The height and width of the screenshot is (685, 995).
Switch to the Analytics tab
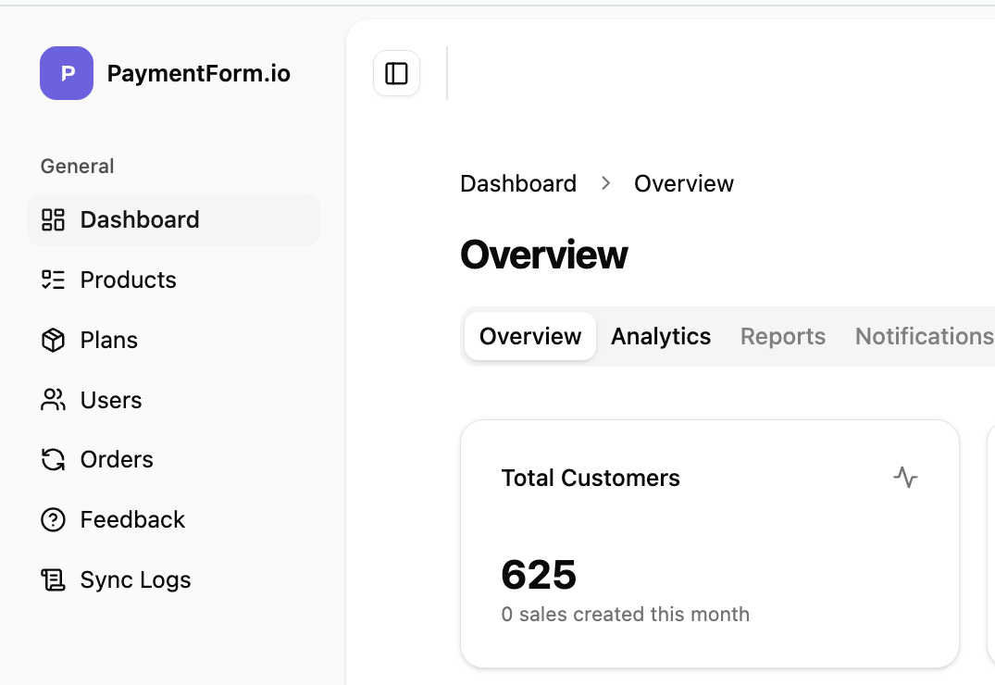pyautogui.click(x=661, y=336)
